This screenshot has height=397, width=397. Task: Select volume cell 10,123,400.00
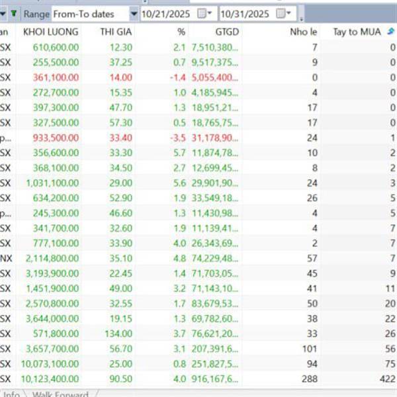click(50, 379)
